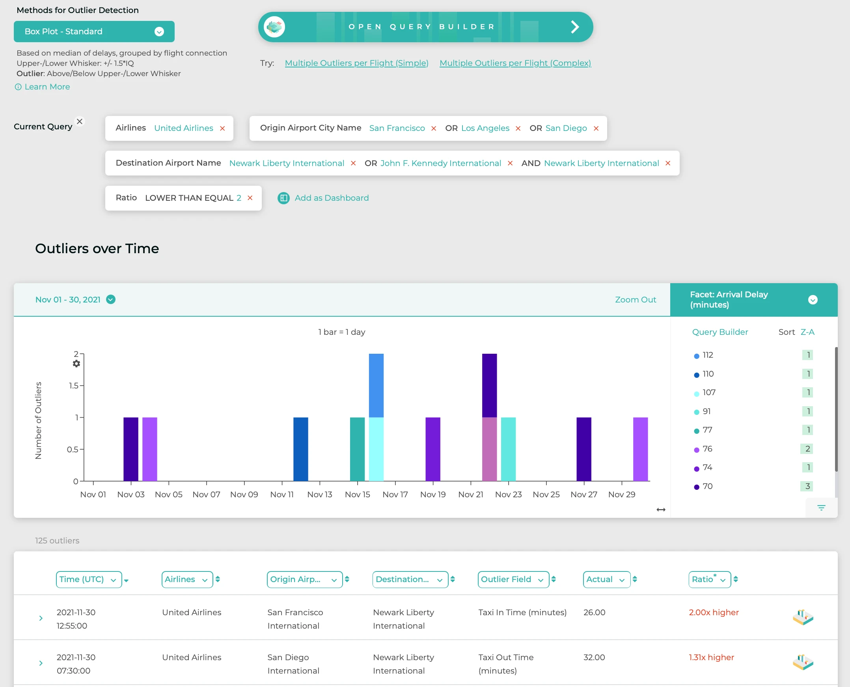Select the 76 facet color dot
Screen dimensions: 850x687
697,450
